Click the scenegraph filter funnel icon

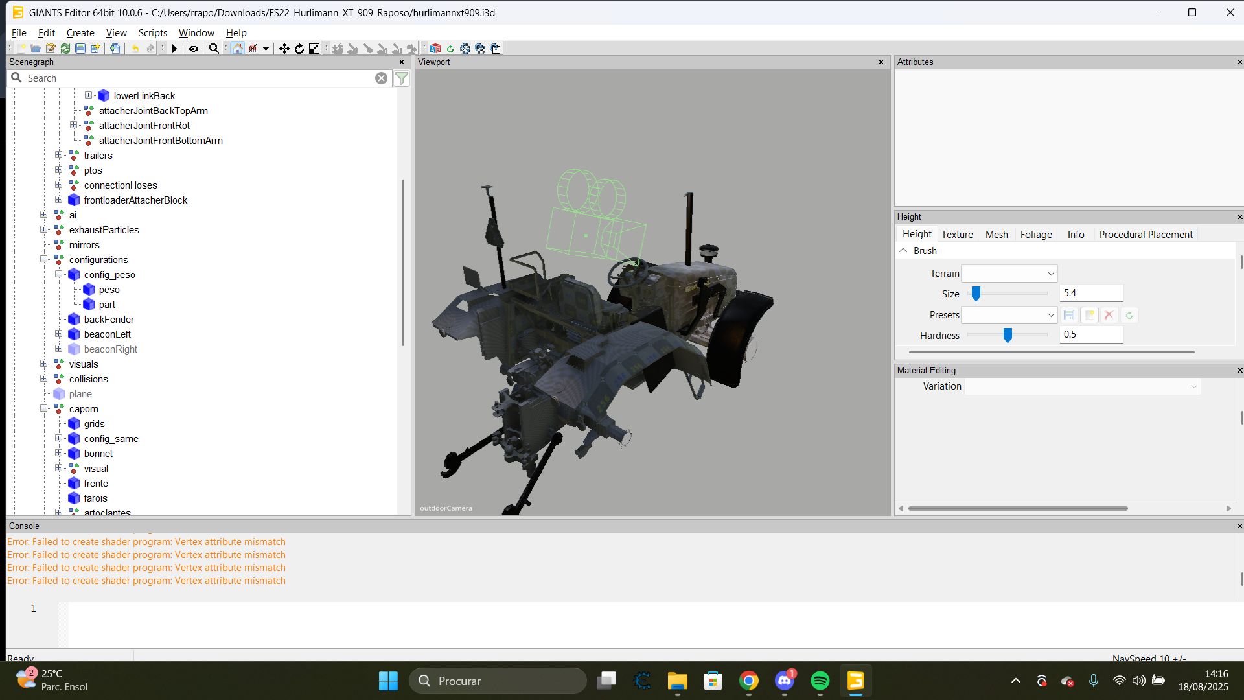click(402, 78)
